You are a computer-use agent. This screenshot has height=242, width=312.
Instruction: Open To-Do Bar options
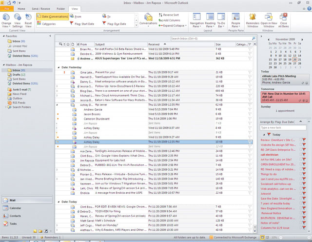coord(221,20)
